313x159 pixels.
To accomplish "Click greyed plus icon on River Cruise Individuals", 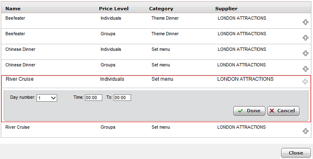I will coord(305,82).
